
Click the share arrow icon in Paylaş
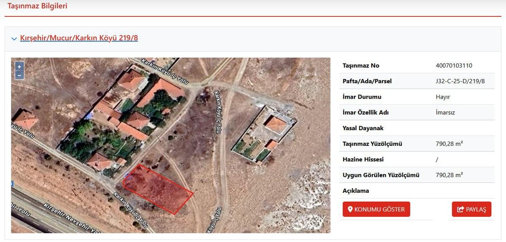[460, 209]
